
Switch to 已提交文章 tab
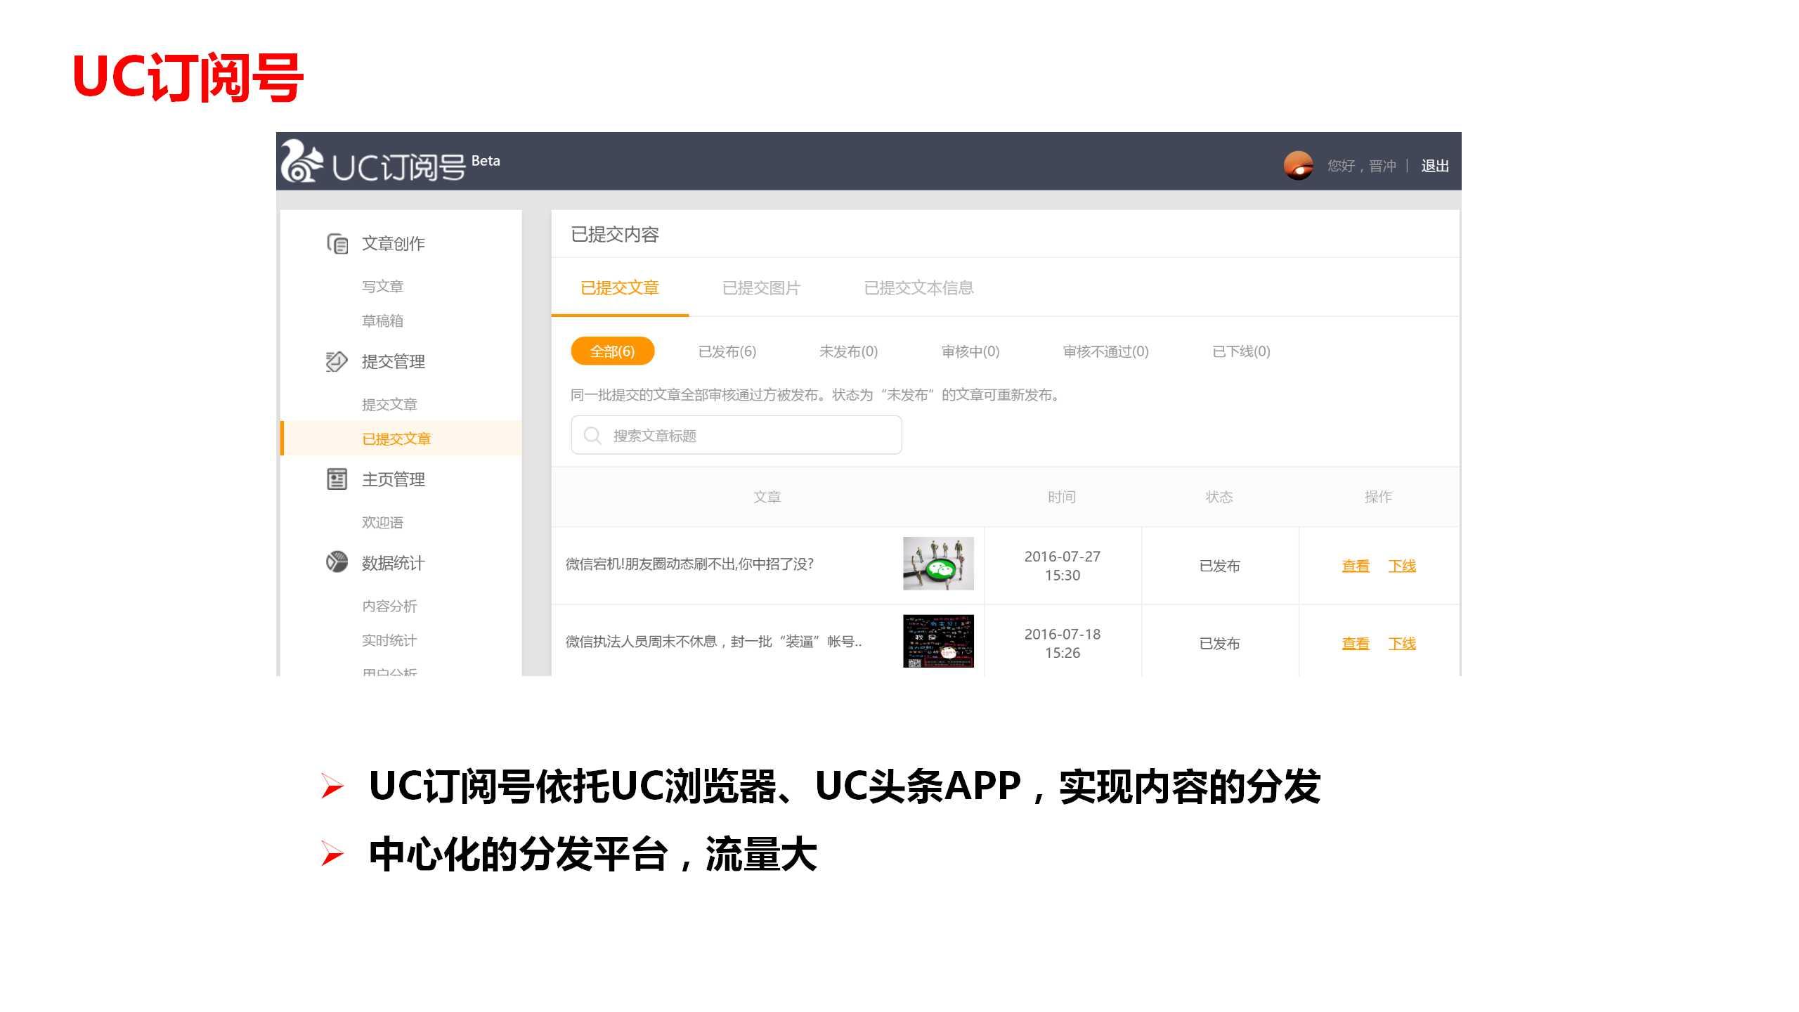click(x=620, y=287)
